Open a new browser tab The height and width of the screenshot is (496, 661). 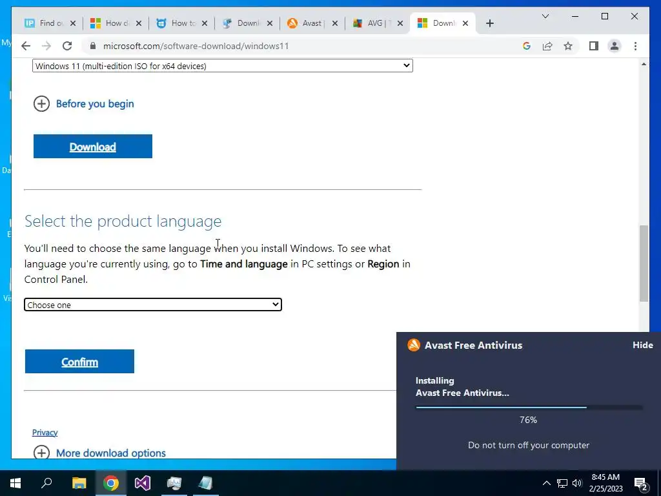coord(489,23)
